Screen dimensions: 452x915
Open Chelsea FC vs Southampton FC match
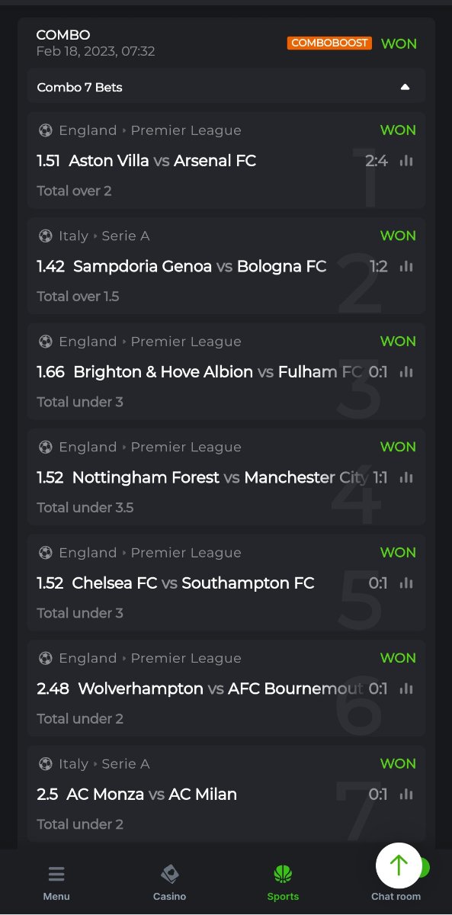pyautogui.click(x=193, y=583)
